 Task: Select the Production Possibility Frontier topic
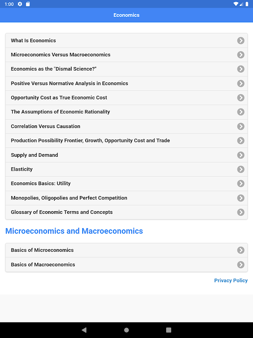coord(90,141)
